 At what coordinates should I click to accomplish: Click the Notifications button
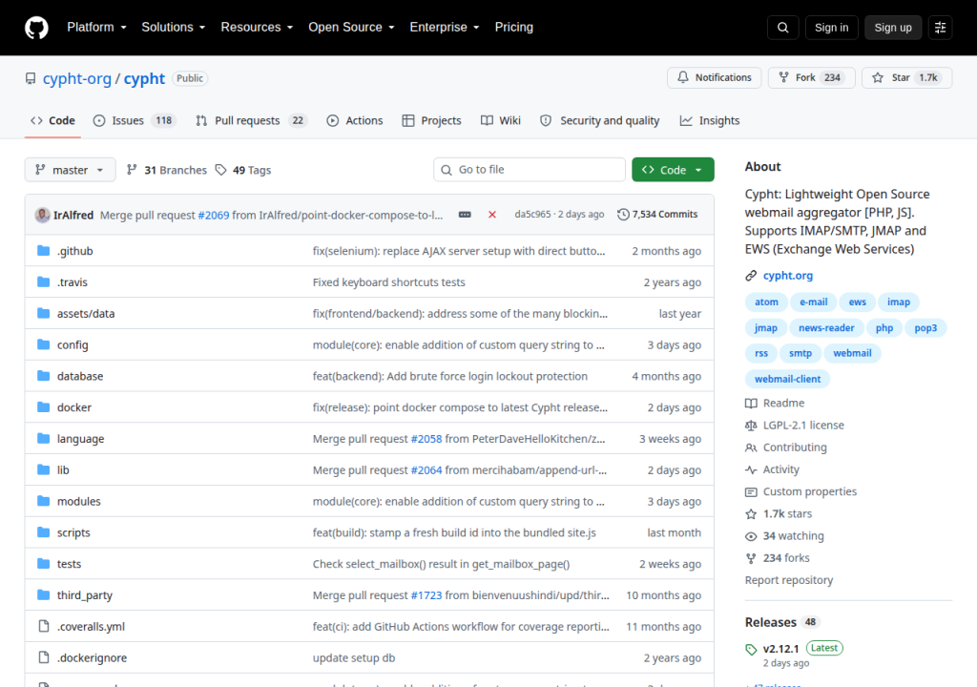(714, 77)
